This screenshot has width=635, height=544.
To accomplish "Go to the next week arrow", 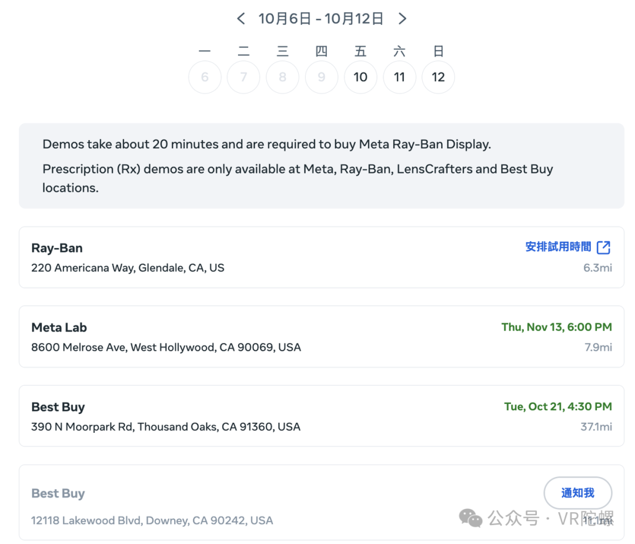I will click(x=402, y=19).
